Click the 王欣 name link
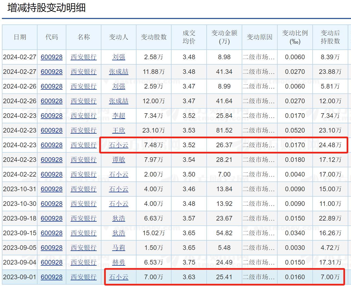The image size is (351, 286). click(119, 130)
